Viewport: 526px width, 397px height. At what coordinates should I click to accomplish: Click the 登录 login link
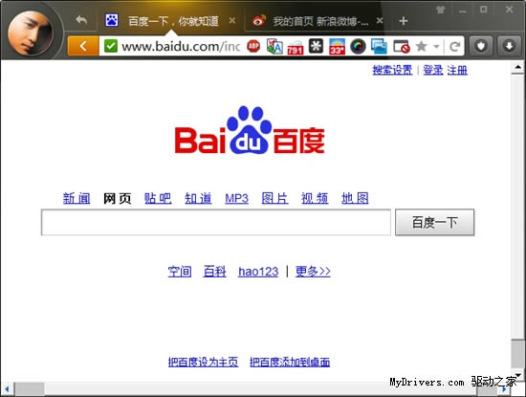point(433,70)
